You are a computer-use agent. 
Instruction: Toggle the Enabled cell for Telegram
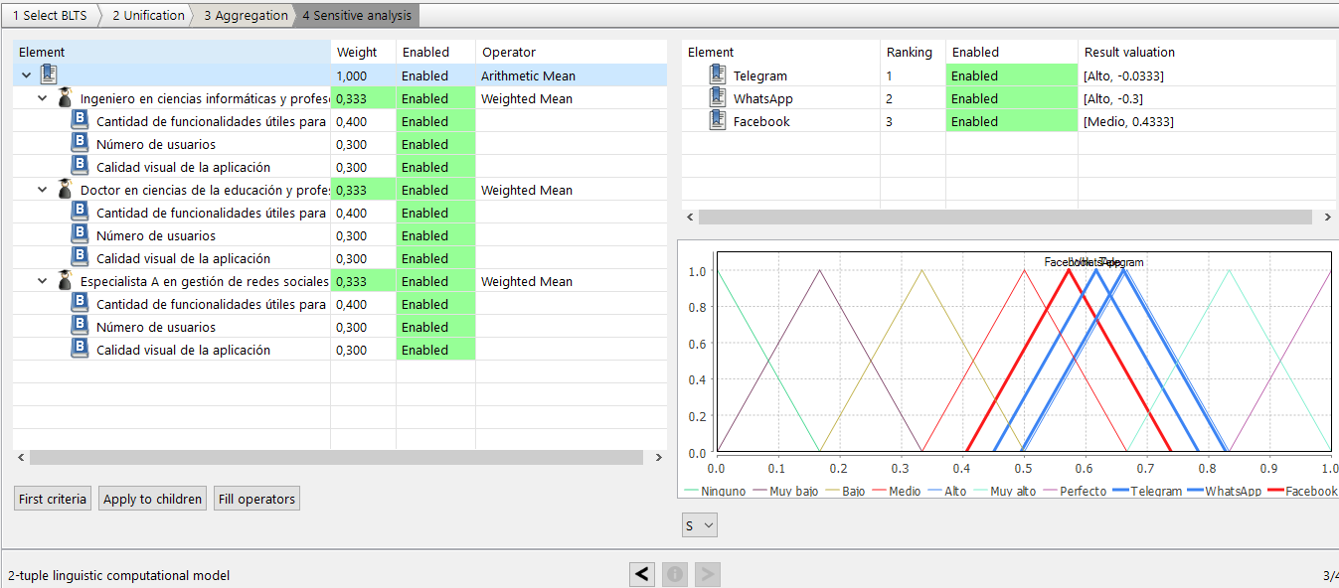(x=1011, y=75)
